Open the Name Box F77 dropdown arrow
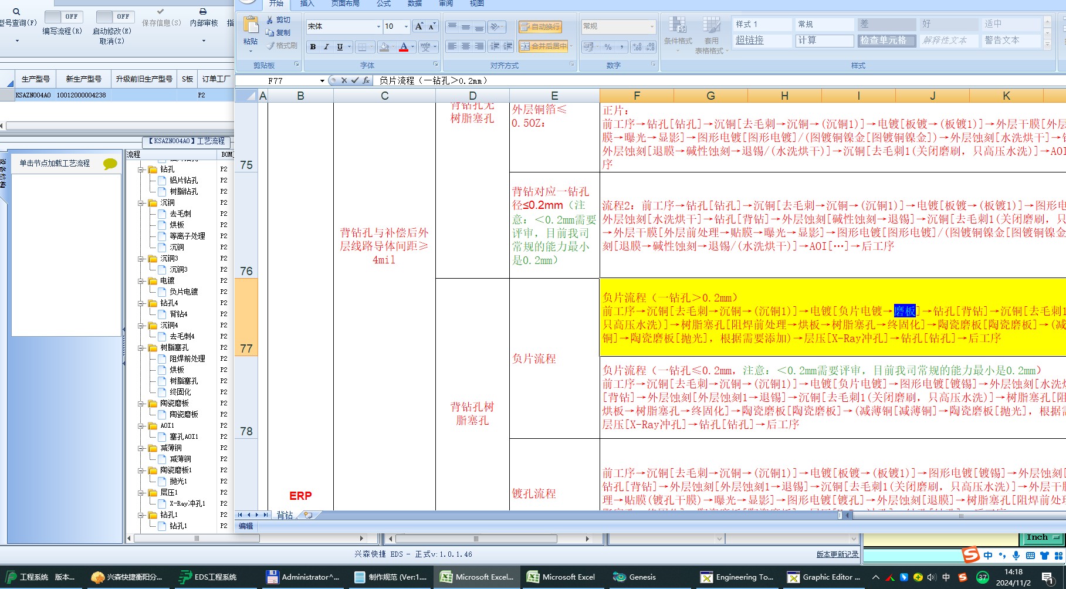The width and height of the screenshot is (1066, 589). point(322,81)
